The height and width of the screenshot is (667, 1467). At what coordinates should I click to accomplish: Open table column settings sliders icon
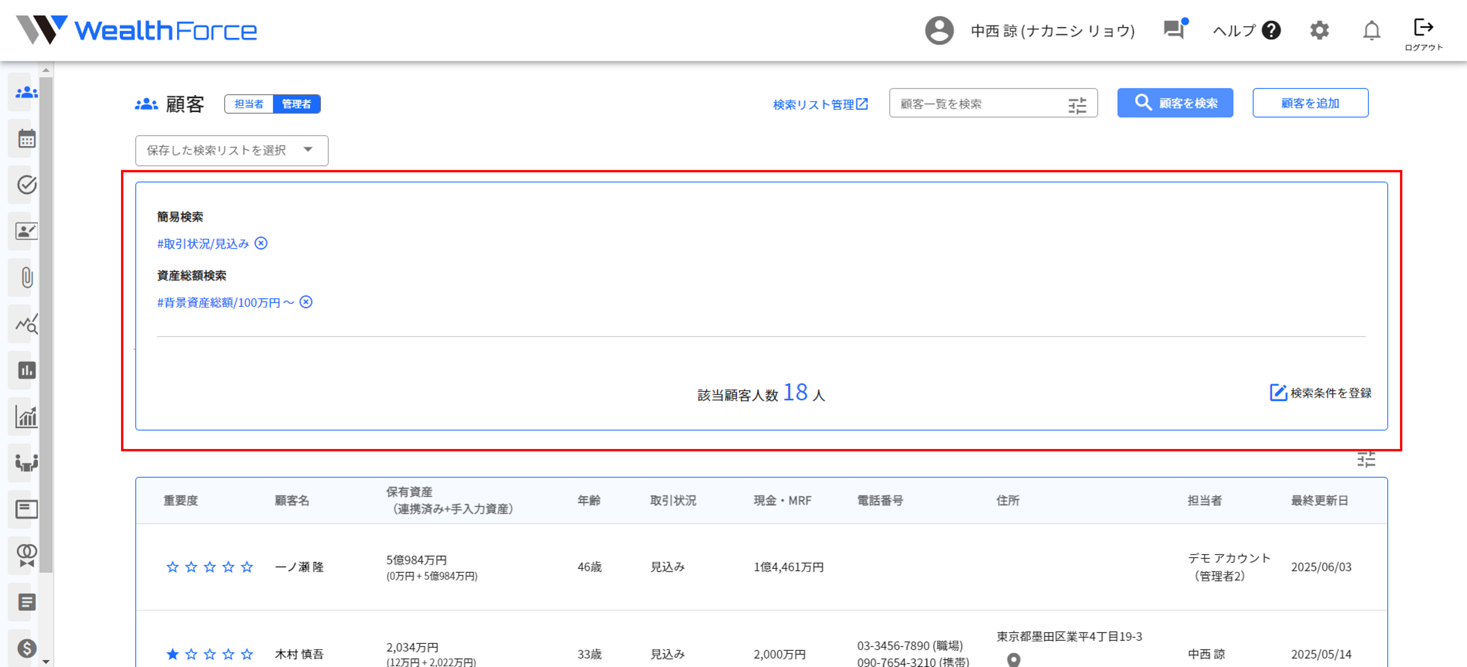pyautogui.click(x=1366, y=459)
